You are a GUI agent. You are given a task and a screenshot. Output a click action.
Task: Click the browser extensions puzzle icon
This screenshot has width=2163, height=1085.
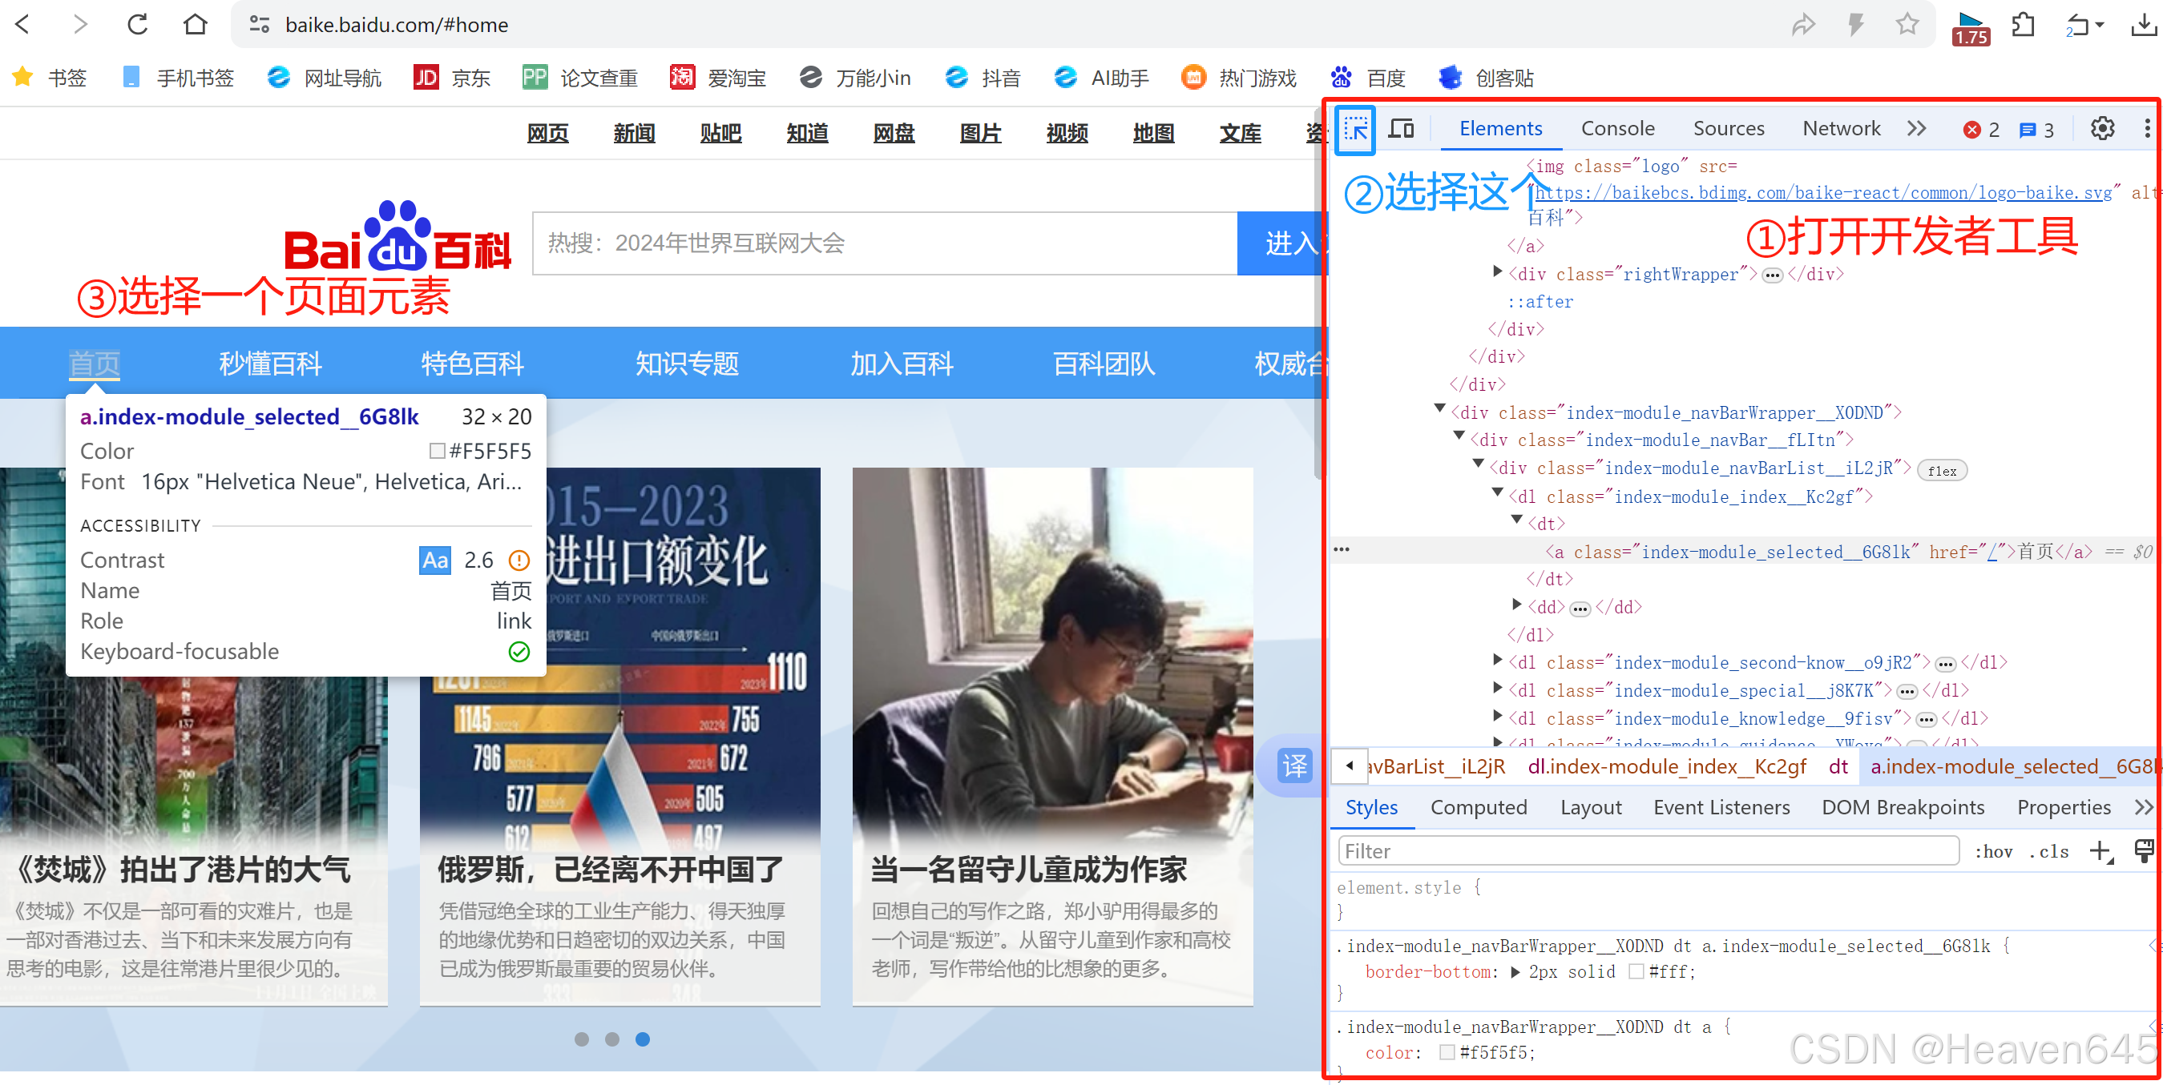pyautogui.click(x=2024, y=24)
